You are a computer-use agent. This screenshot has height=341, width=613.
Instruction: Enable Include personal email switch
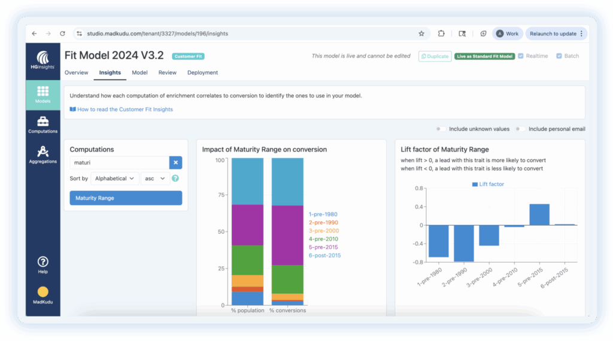(521, 129)
